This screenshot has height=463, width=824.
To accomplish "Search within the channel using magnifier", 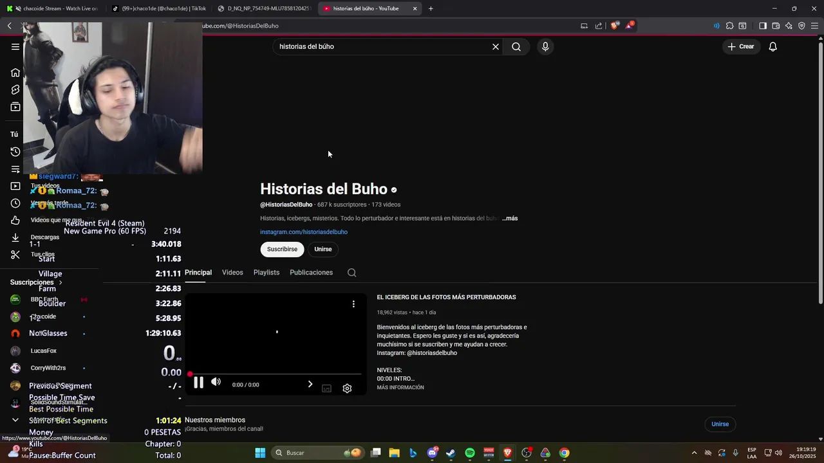I will pyautogui.click(x=351, y=273).
